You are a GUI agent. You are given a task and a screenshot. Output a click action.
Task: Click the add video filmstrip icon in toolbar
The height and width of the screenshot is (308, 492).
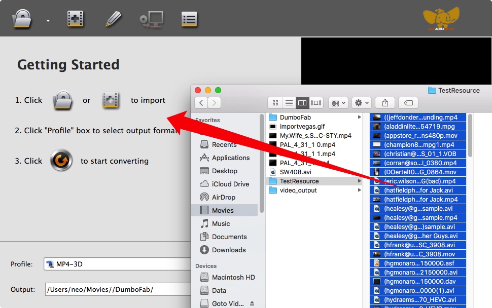click(x=76, y=19)
